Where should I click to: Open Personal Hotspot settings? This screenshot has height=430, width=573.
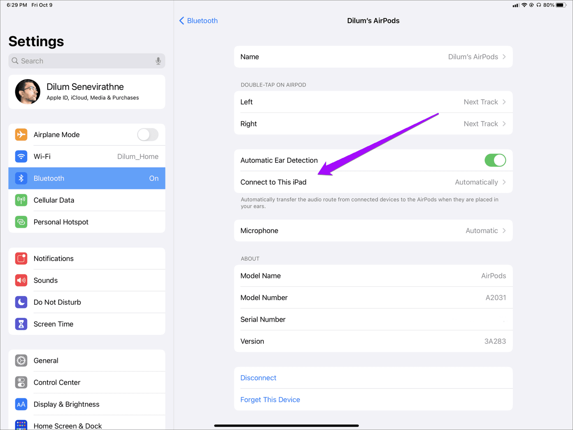point(87,222)
